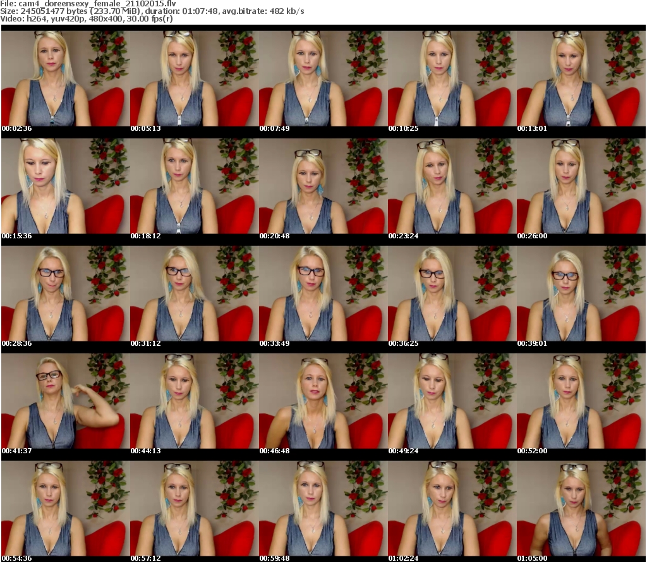This screenshot has width=647, height=562.
Task: Click the avg.bitrate 482 kb/s text
Action: [x=263, y=11]
